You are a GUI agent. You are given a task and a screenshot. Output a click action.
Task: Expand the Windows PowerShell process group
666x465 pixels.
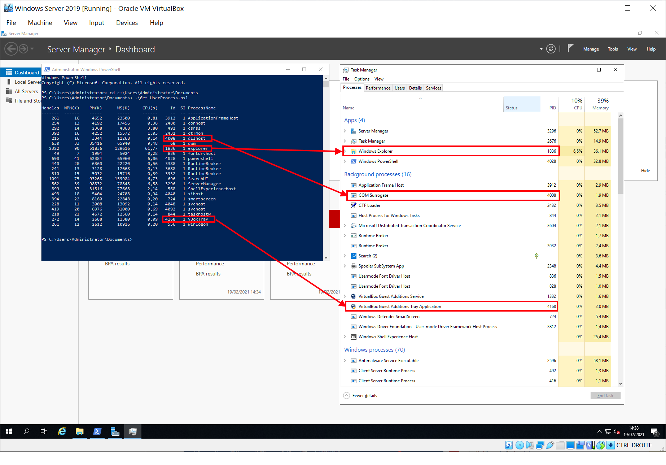pos(345,161)
